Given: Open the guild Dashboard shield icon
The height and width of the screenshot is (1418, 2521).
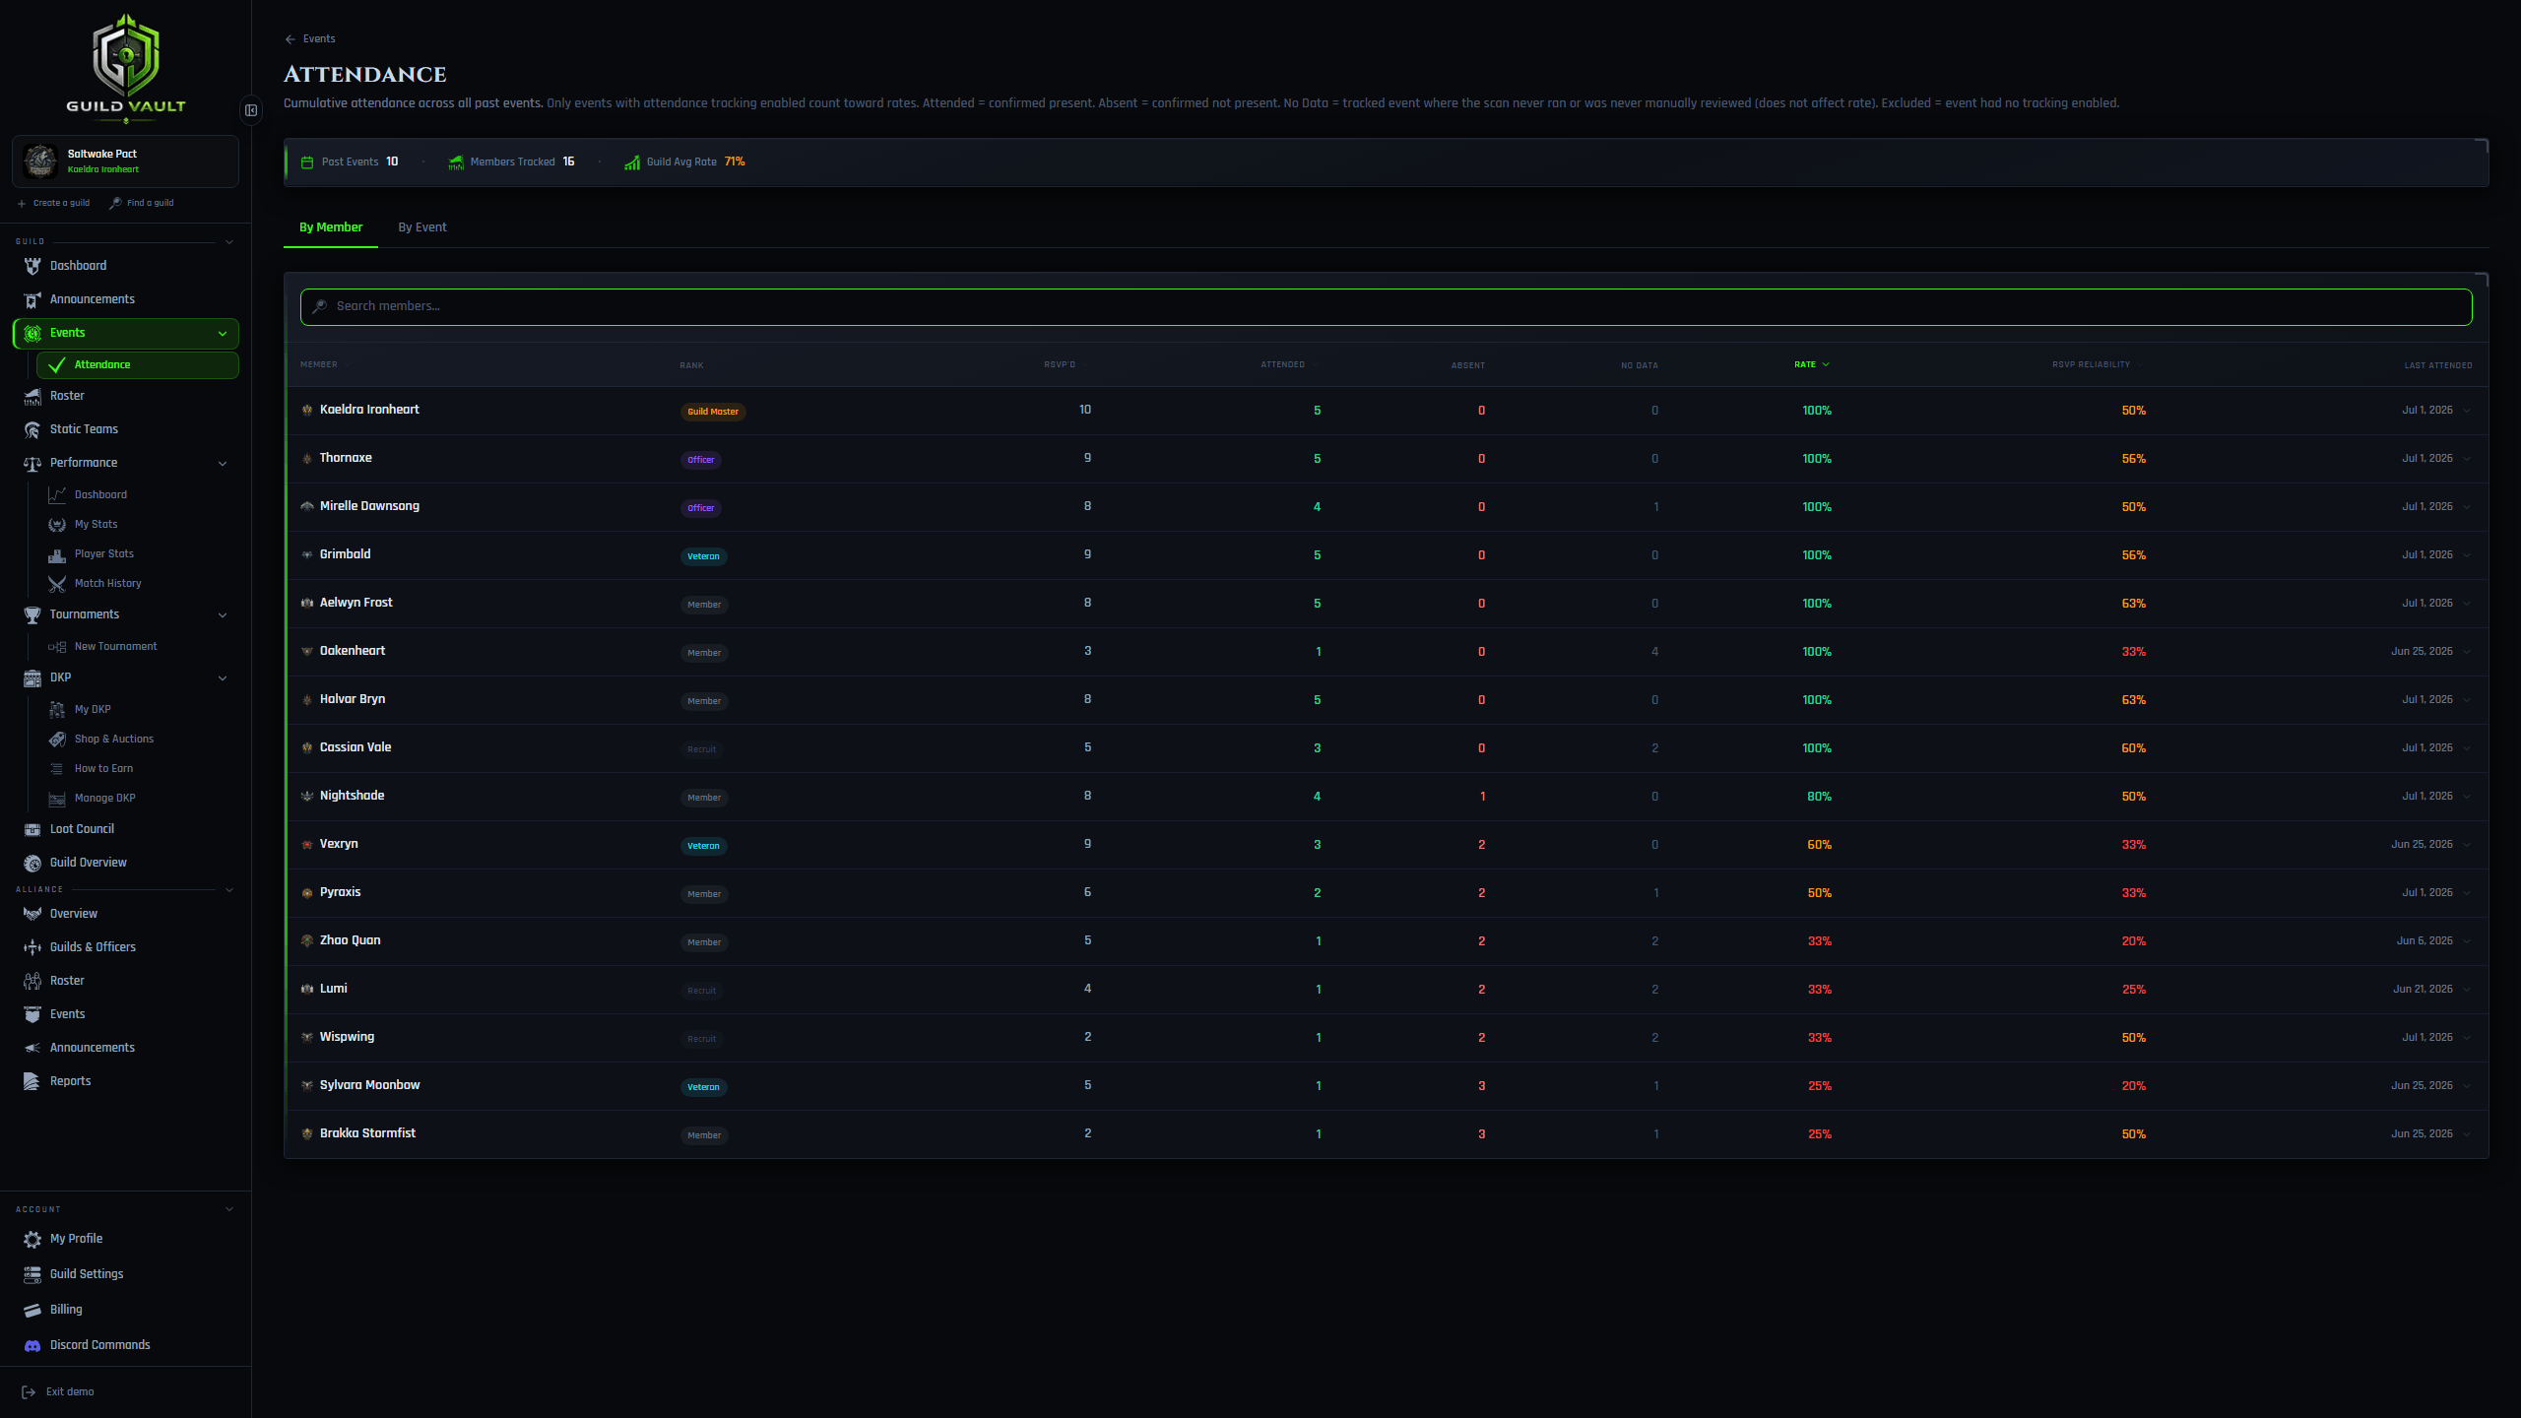Looking at the screenshot, I should point(32,266).
